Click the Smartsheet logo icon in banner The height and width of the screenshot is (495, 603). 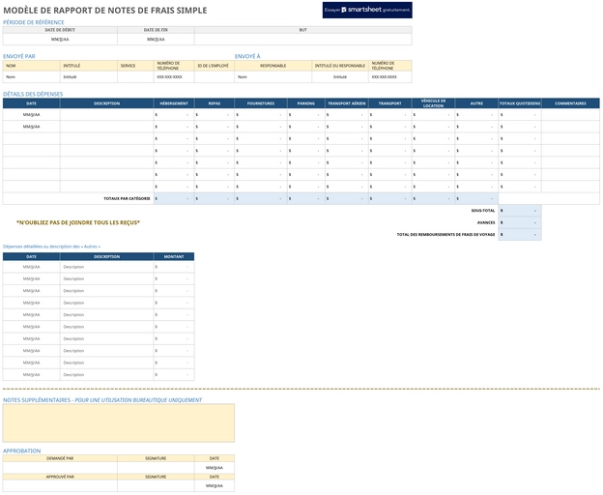(344, 10)
